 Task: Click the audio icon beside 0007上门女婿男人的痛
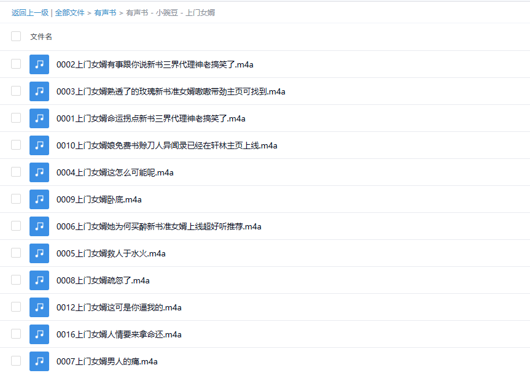point(39,361)
